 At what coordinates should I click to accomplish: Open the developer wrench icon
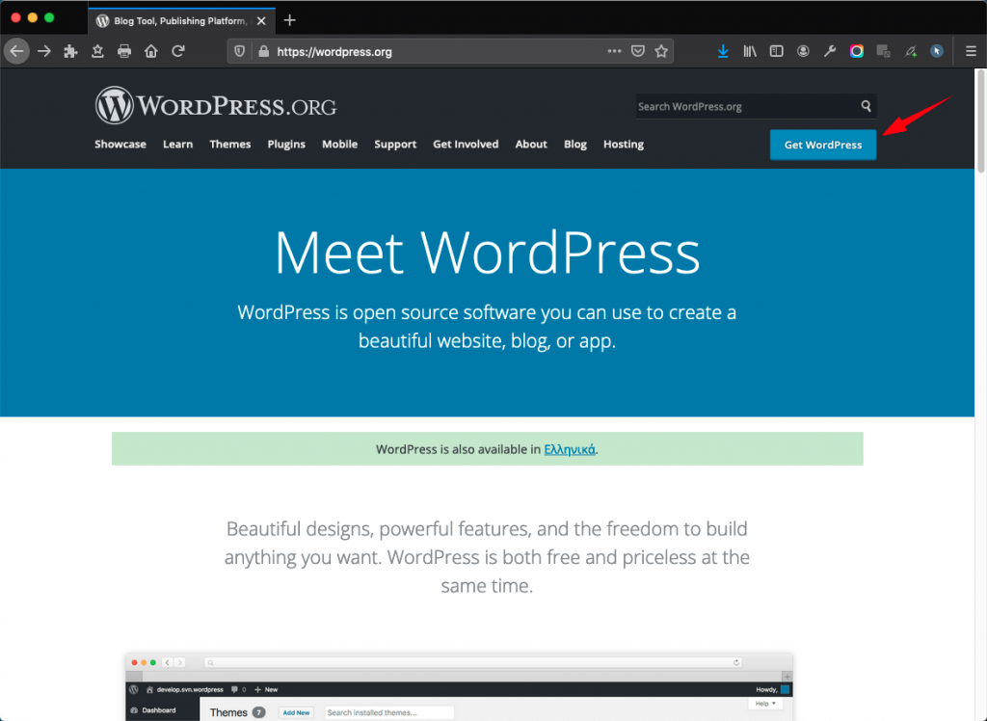click(x=830, y=52)
